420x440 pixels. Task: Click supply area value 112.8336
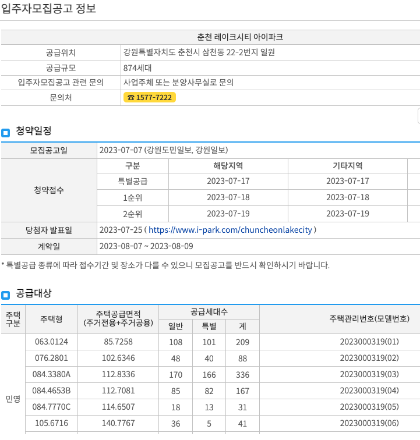click(118, 374)
